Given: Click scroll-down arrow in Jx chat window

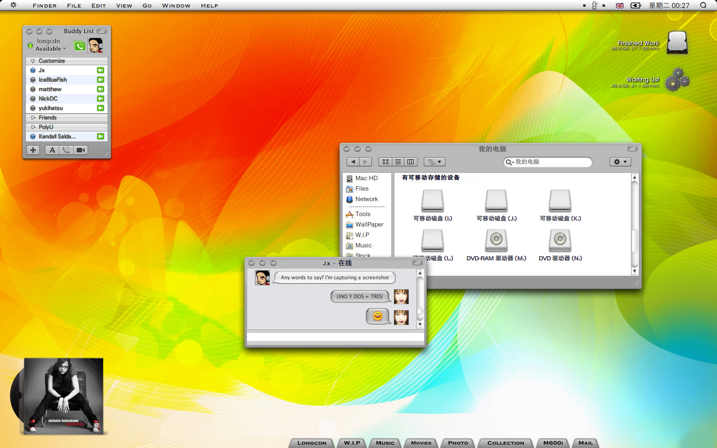Looking at the screenshot, I should 420,325.
